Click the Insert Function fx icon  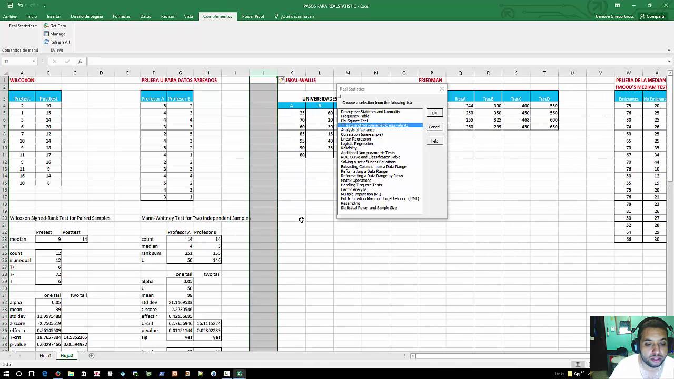(x=80, y=62)
